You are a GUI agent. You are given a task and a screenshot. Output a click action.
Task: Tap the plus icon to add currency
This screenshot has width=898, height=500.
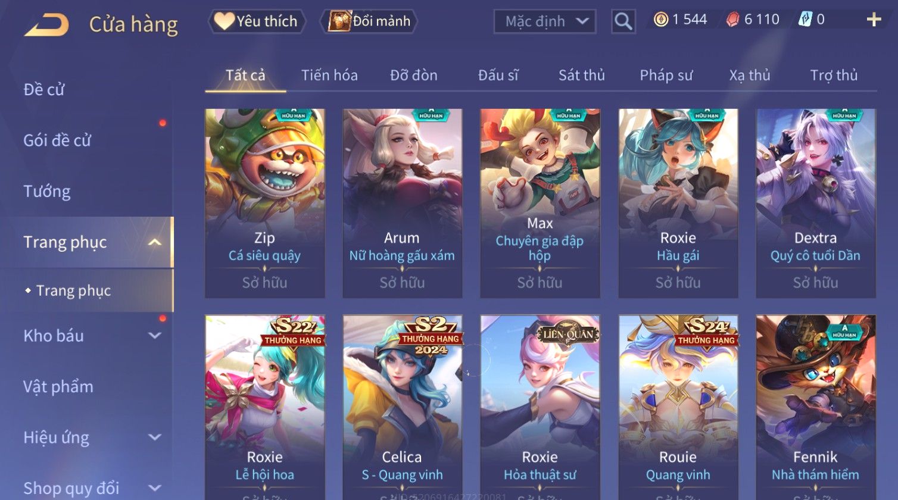(x=874, y=20)
